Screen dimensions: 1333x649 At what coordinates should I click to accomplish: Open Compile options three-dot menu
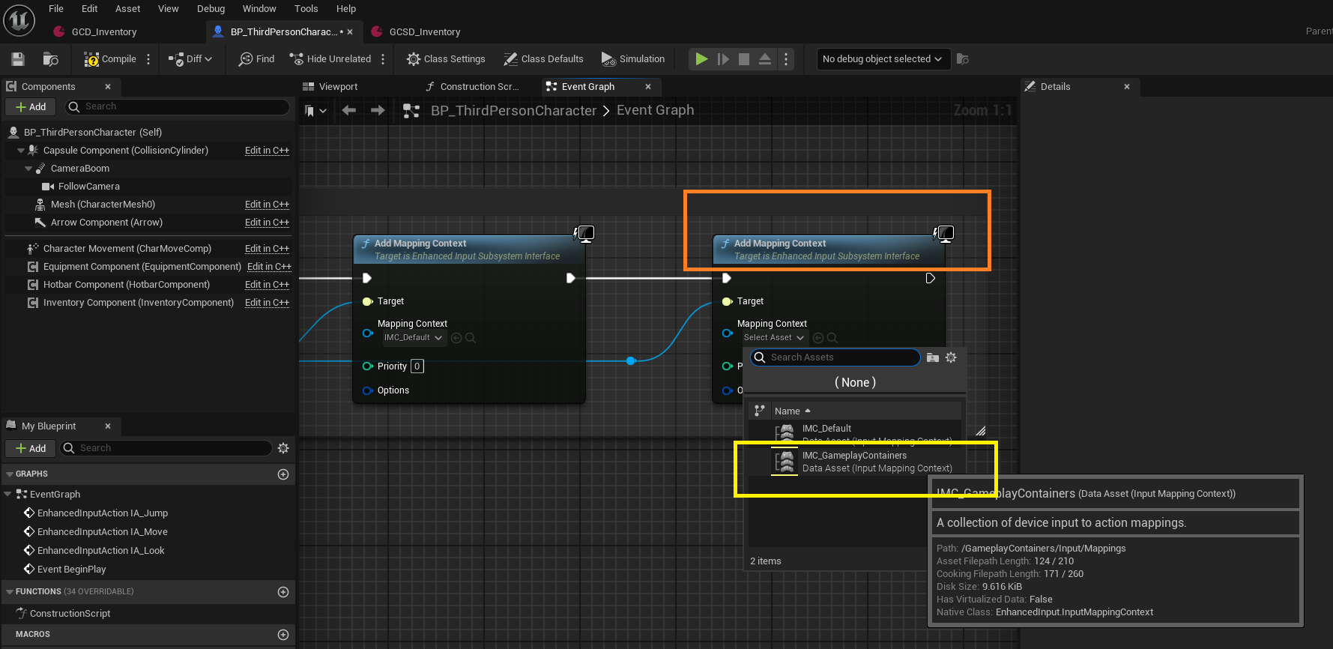(x=148, y=59)
